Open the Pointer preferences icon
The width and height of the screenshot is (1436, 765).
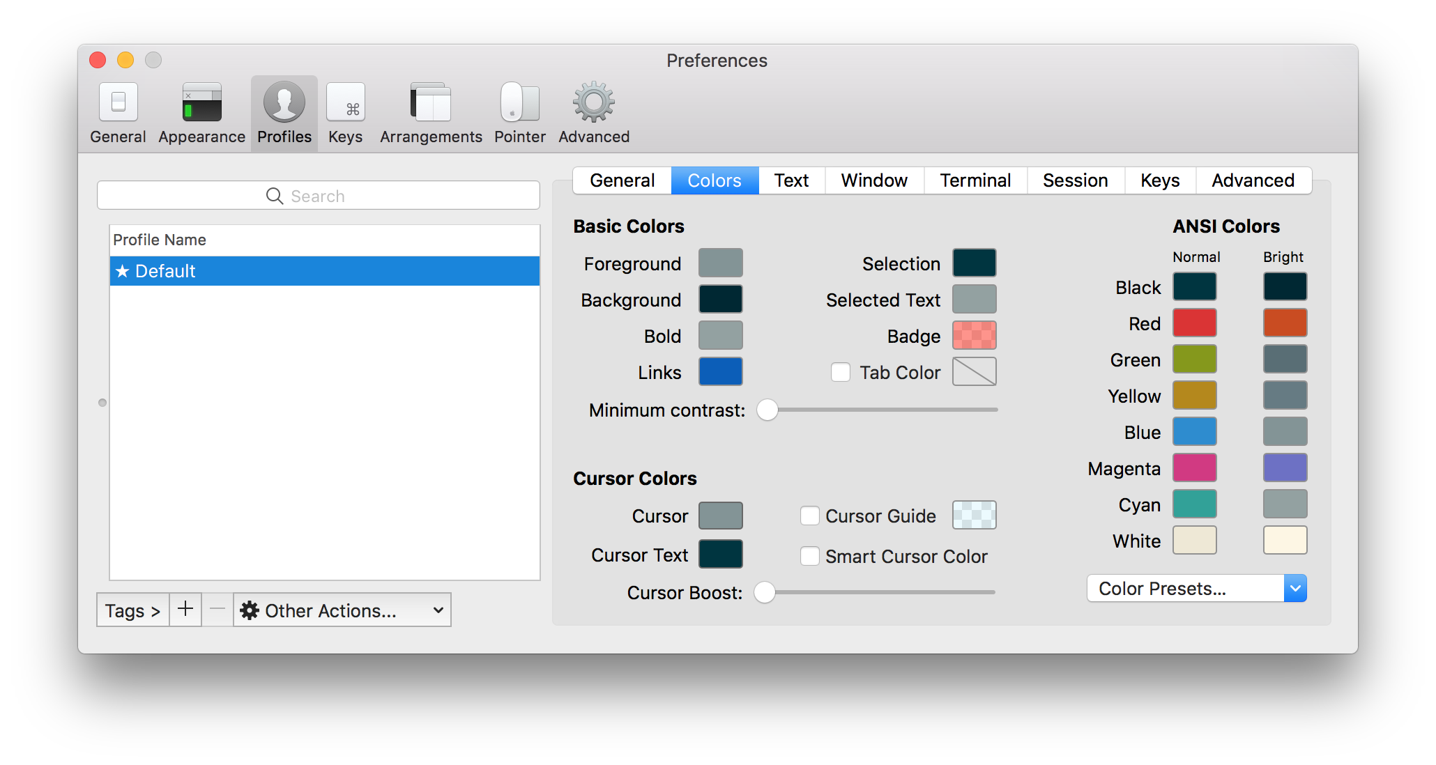pyautogui.click(x=520, y=103)
